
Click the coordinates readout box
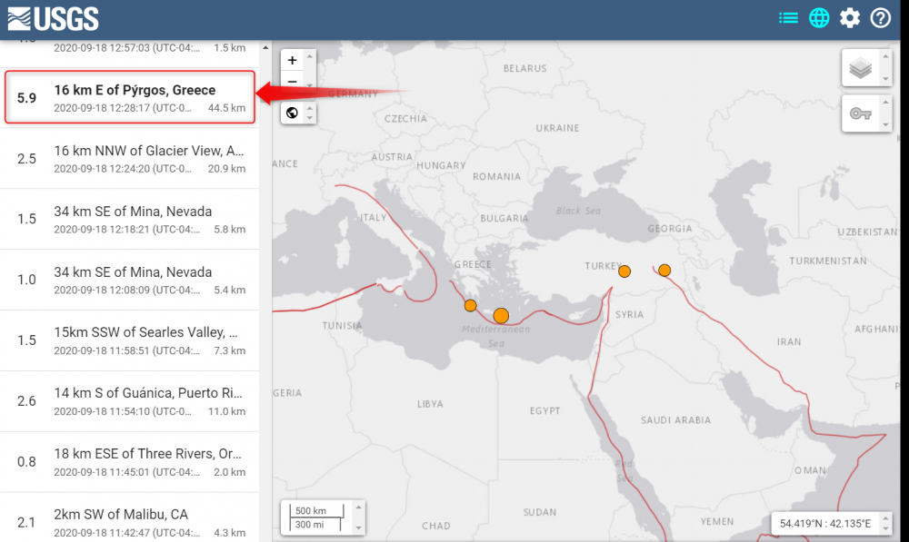(x=824, y=524)
